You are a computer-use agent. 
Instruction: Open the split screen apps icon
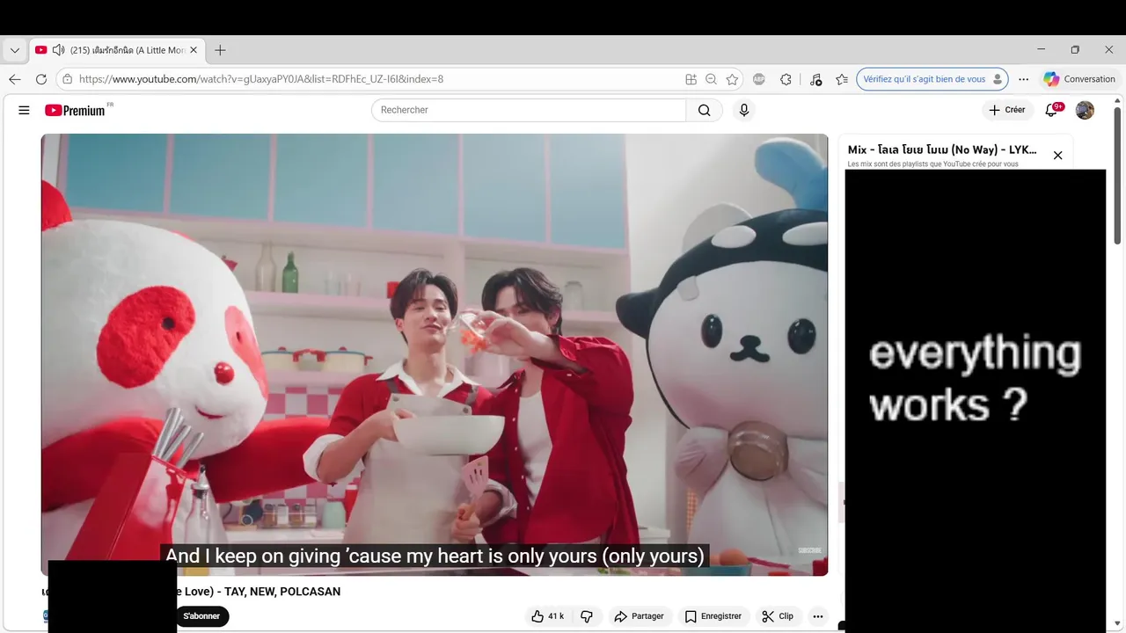coord(691,79)
